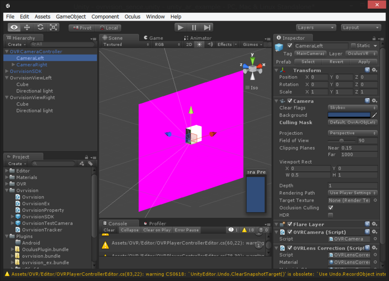Toggle Clear on Play button
Screen dimensions: 389x281
[157, 230]
